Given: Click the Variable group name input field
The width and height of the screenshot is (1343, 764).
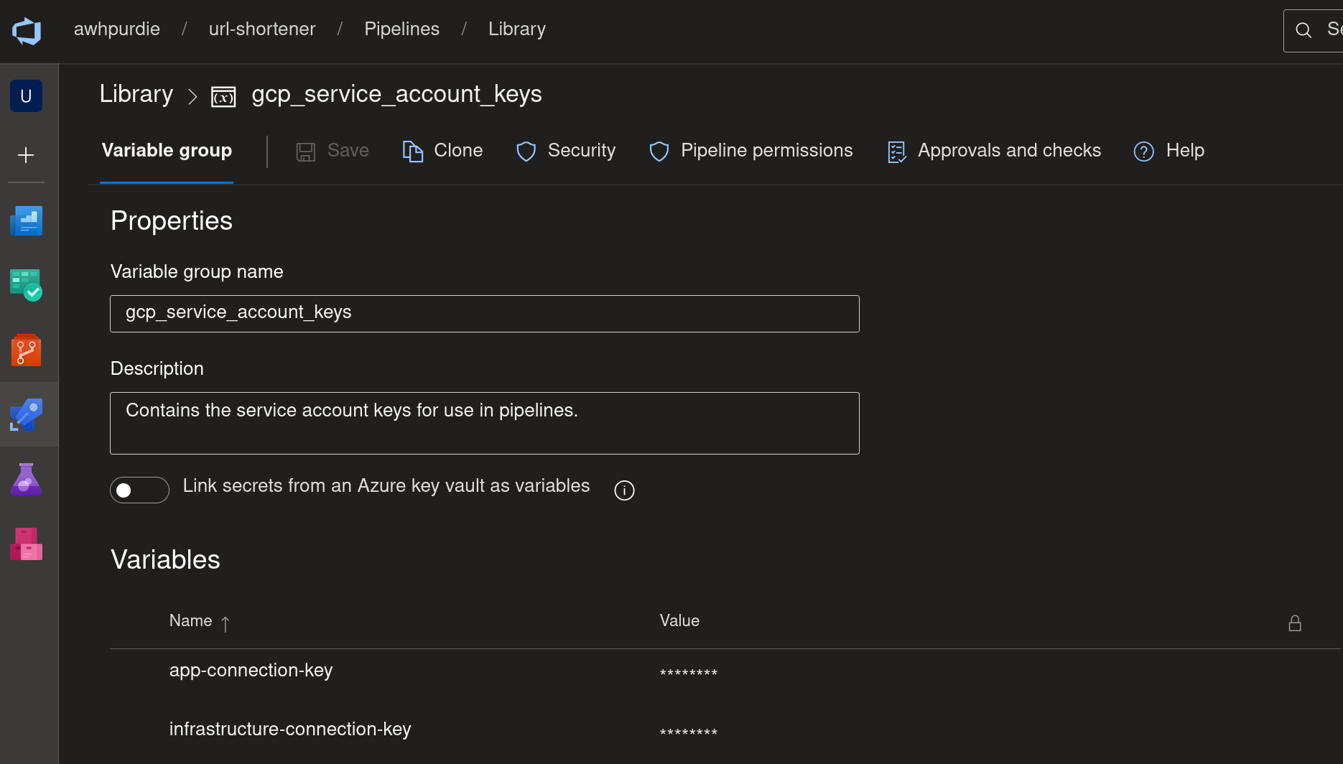Looking at the screenshot, I should pos(484,314).
